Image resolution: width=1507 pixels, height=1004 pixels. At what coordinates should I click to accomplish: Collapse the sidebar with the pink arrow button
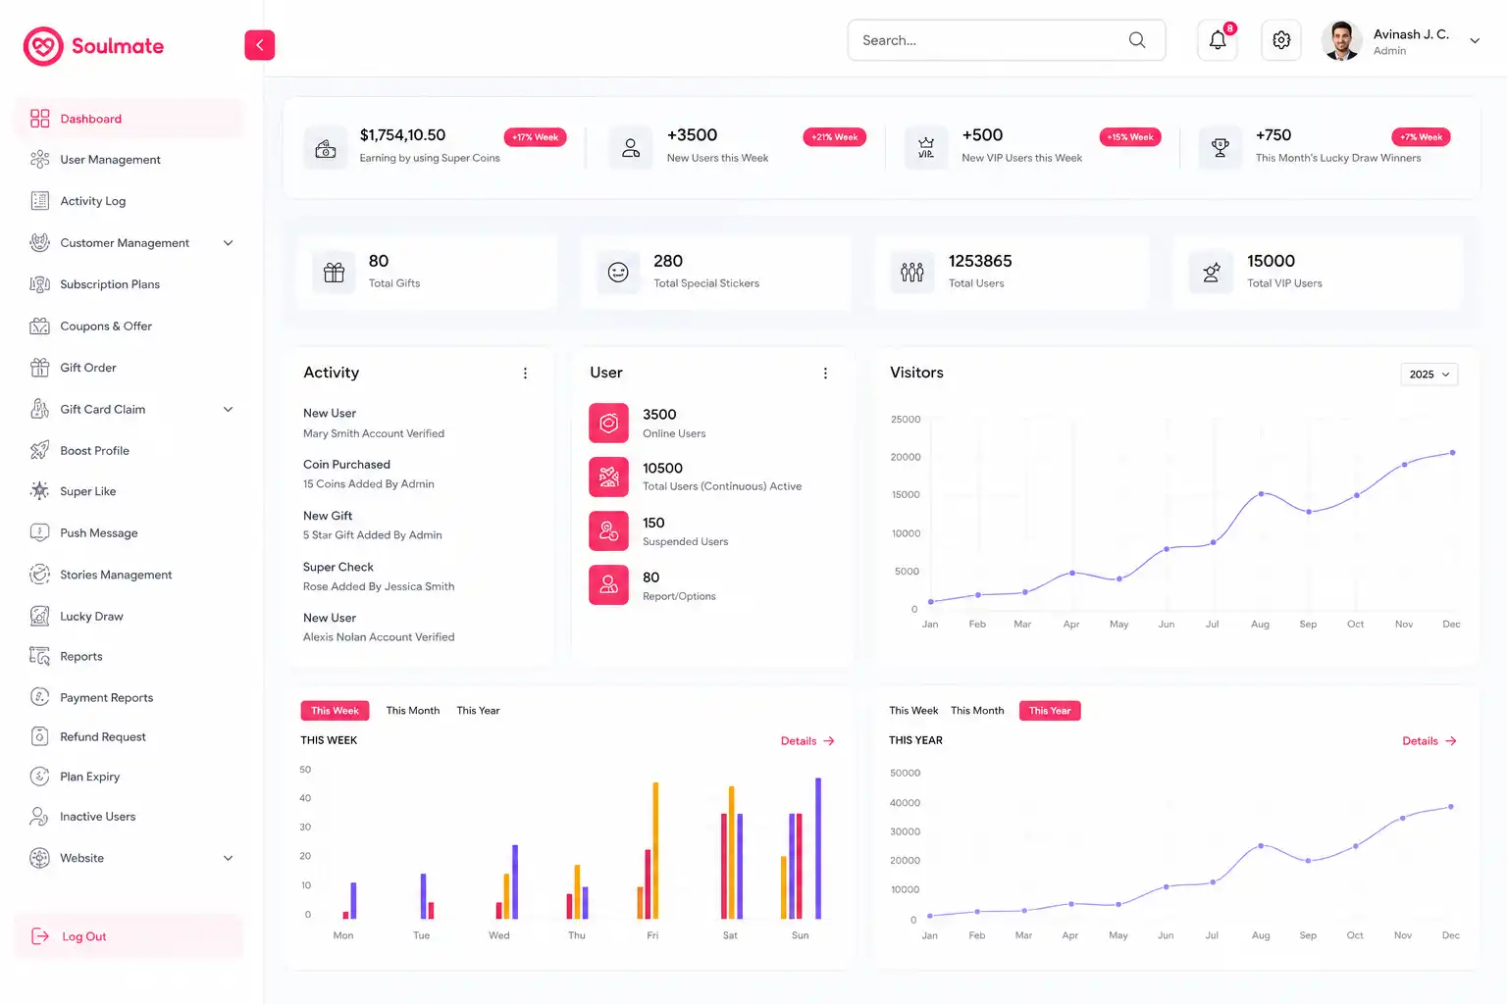point(260,45)
